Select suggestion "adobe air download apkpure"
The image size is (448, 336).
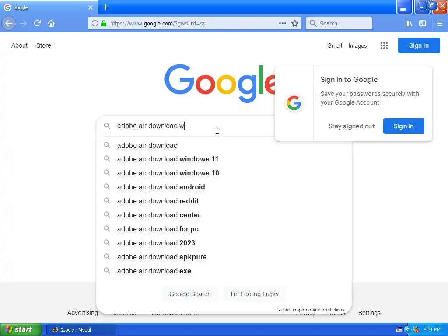point(224,257)
